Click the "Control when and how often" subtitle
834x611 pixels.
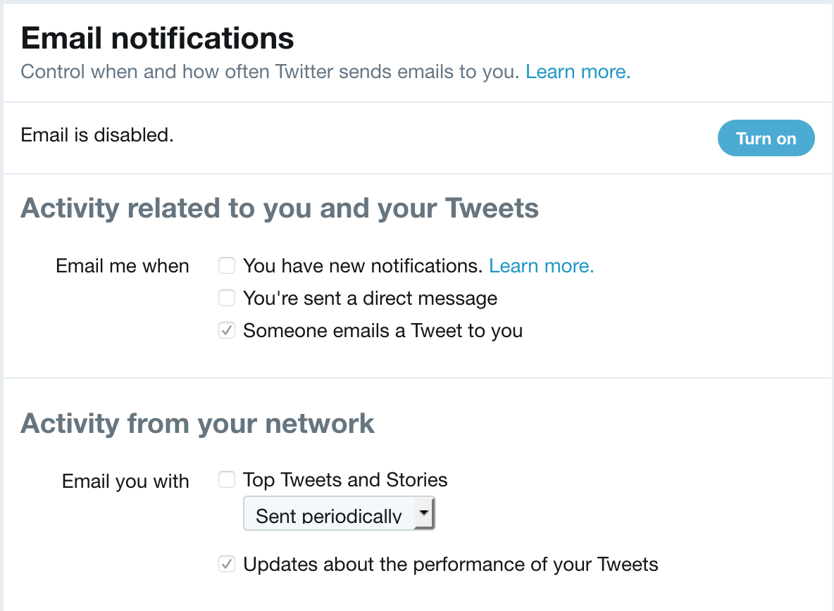pyautogui.click(x=268, y=71)
